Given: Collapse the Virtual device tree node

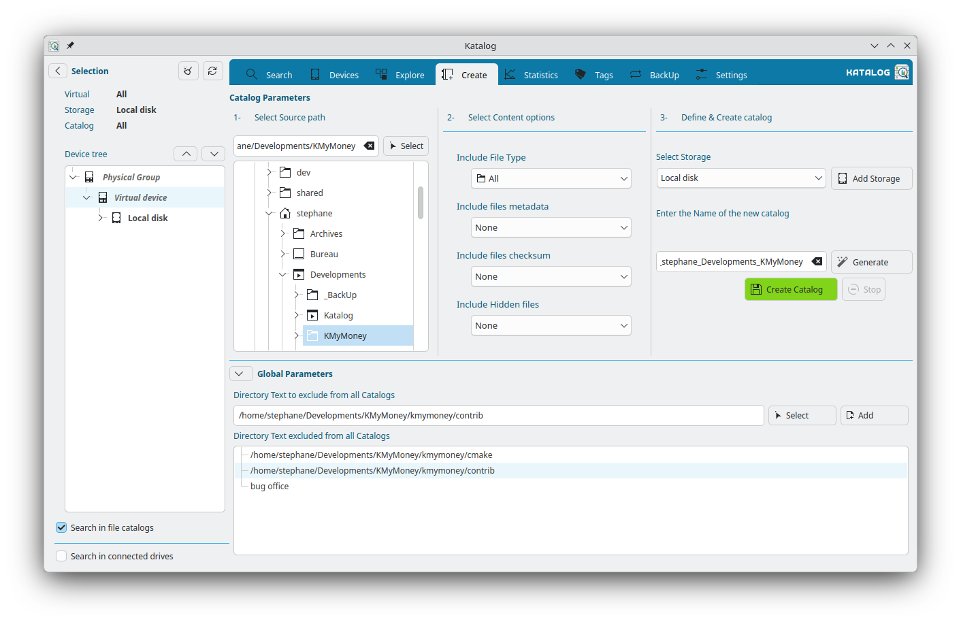Looking at the screenshot, I should pyautogui.click(x=86, y=197).
